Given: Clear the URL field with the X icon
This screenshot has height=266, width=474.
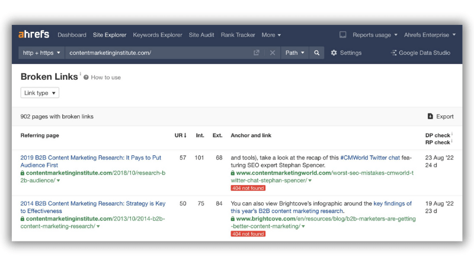Looking at the screenshot, I should point(273,53).
